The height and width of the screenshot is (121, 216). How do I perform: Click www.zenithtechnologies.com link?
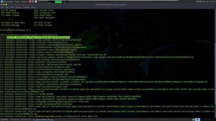[48, 87]
